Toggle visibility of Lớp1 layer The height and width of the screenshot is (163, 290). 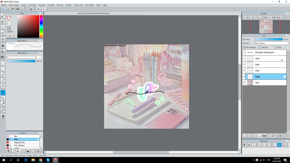pos(244,83)
